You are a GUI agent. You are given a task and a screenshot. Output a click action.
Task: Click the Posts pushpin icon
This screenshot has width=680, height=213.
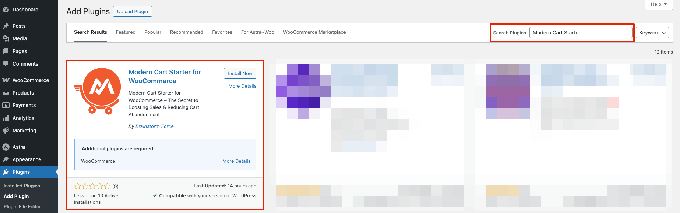pyautogui.click(x=6, y=26)
